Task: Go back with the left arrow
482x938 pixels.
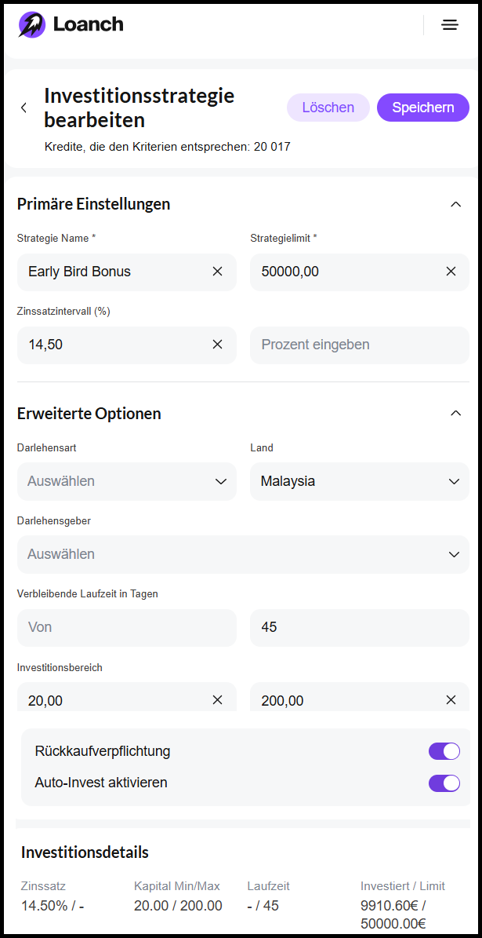Action: coord(24,108)
